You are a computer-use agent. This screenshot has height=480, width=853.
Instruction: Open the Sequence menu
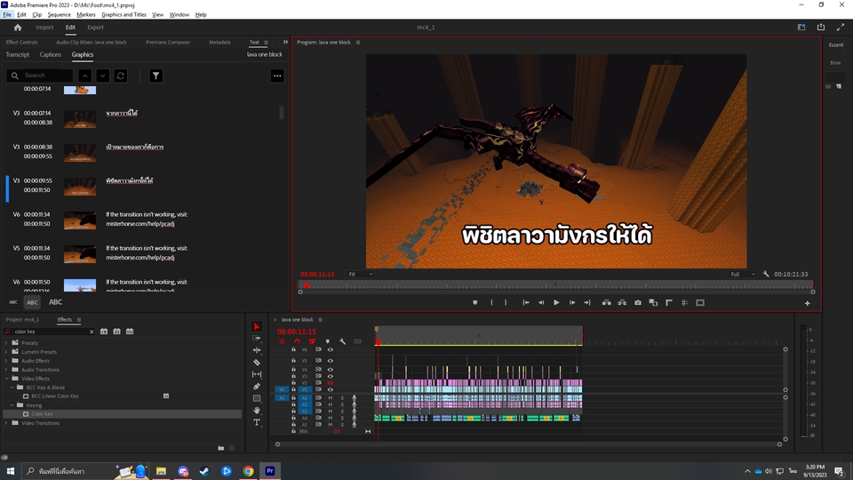pyautogui.click(x=59, y=14)
